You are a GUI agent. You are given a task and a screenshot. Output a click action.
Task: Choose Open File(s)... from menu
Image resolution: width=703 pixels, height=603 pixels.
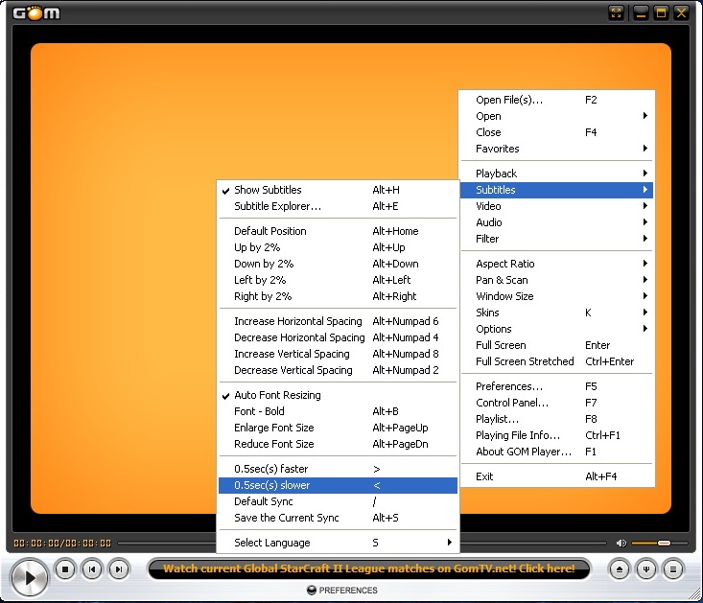pos(556,100)
